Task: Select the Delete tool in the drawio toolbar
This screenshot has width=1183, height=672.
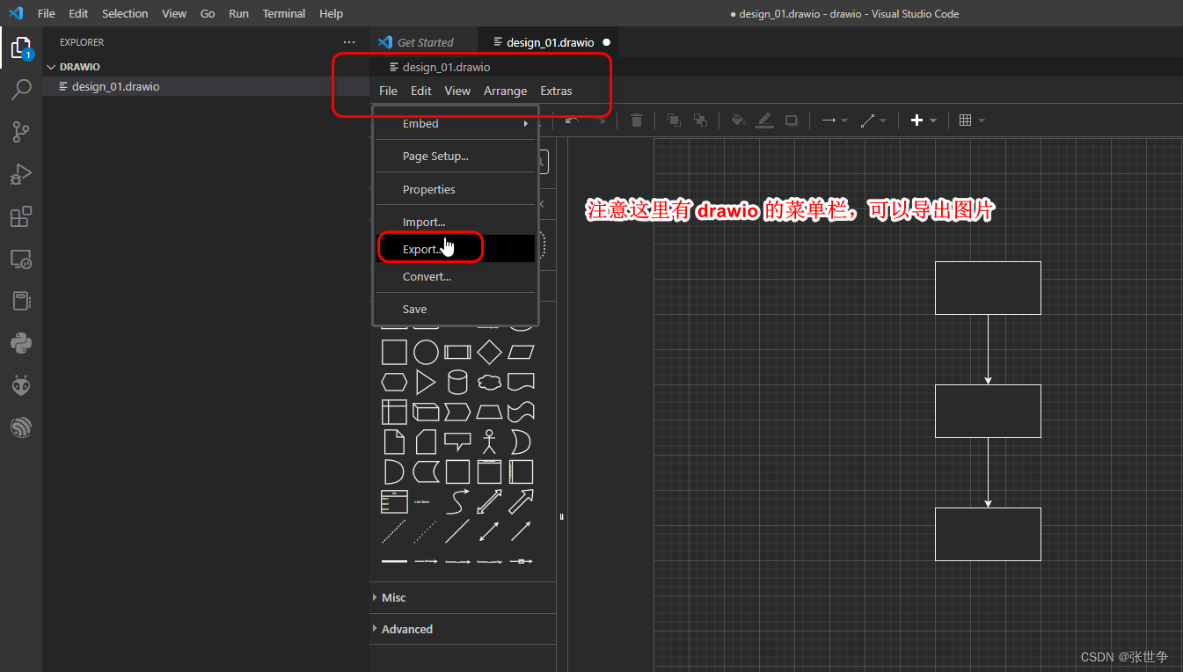Action: (637, 120)
